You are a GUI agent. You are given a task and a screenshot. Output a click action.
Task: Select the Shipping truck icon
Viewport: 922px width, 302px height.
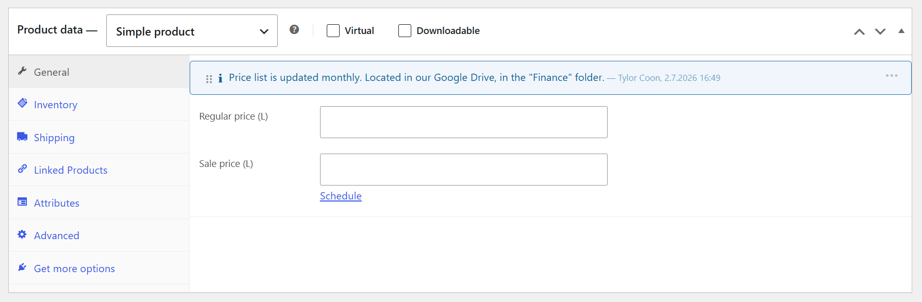point(22,137)
